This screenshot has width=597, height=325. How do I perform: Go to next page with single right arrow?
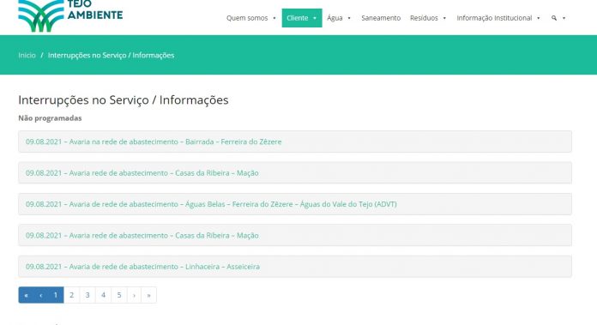[x=134, y=295]
